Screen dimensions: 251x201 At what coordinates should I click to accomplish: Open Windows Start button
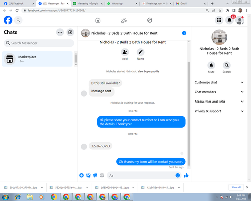[6, 197]
